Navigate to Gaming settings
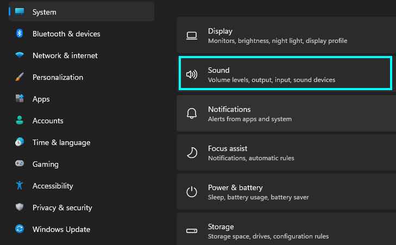This screenshot has height=245, width=396. pos(45,164)
